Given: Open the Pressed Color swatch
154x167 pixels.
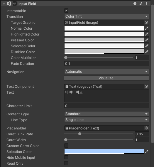Looking at the screenshot, I should pos(104,40).
